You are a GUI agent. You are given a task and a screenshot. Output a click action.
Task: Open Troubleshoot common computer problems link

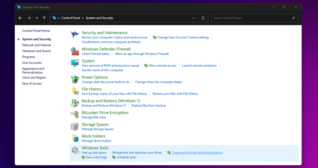click(x=111, y=42)
